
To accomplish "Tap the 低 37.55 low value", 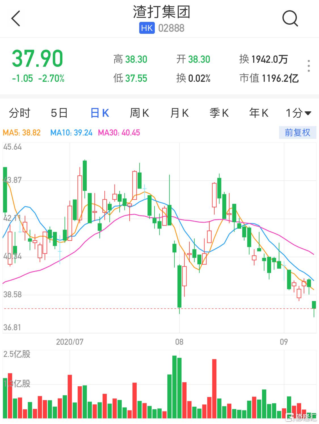I will point(130,78).
